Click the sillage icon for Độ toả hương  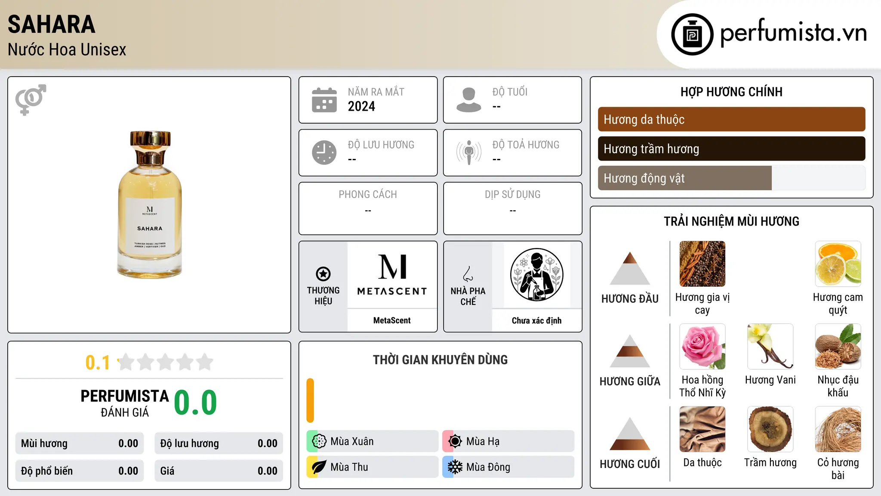469,152
